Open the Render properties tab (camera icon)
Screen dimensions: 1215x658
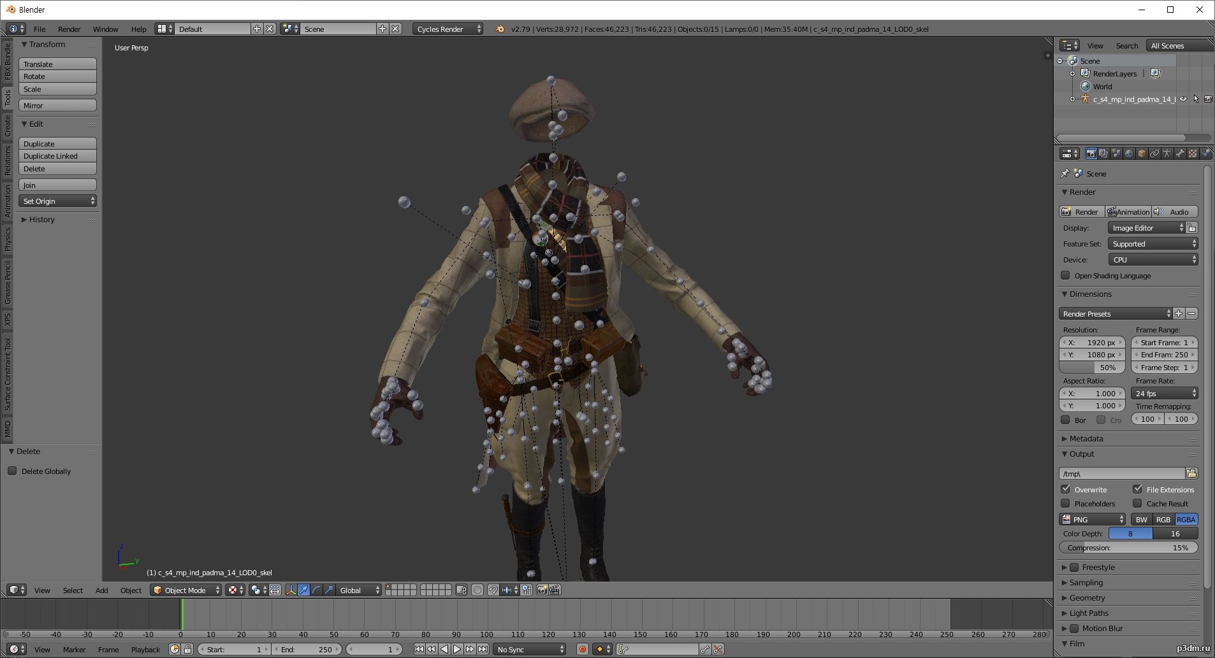(x=1091, y=154)
